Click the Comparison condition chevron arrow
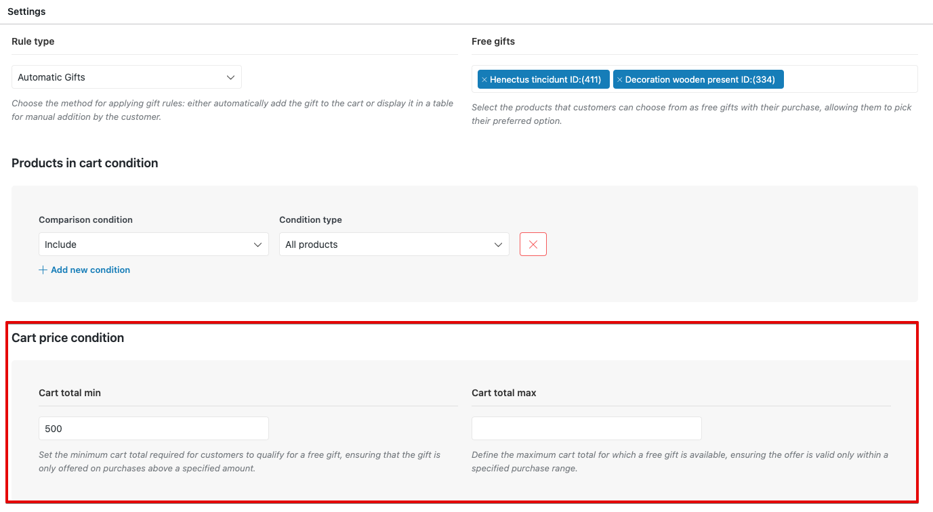Viewport: 933px width, 512px height. coord(257,244)
